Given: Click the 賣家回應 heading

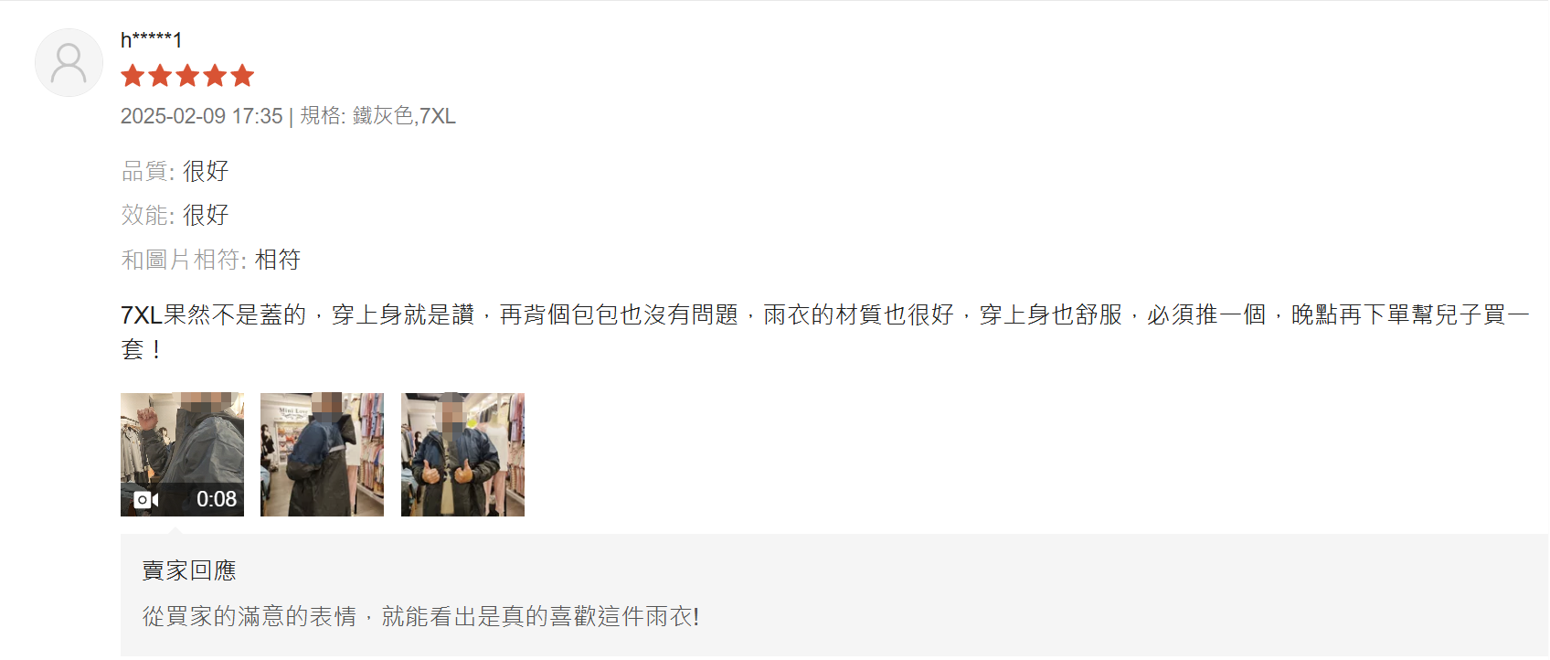Looking at the screenshot, I should [x=189, y=570].
